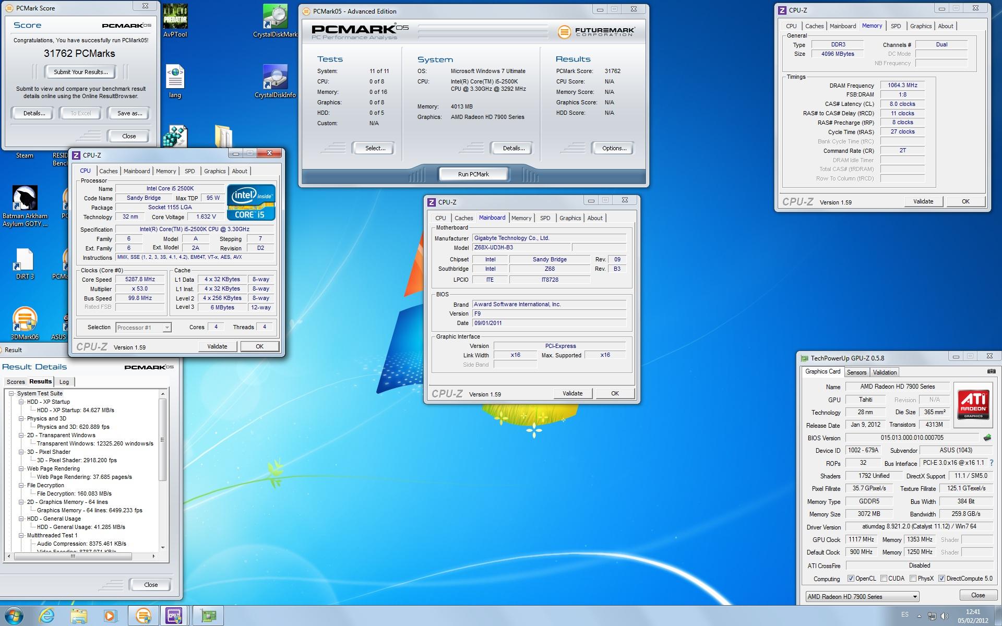Click the Windows Start orb
The height and width of the screenshot is (626, 1002).
[x=14, y=616]
